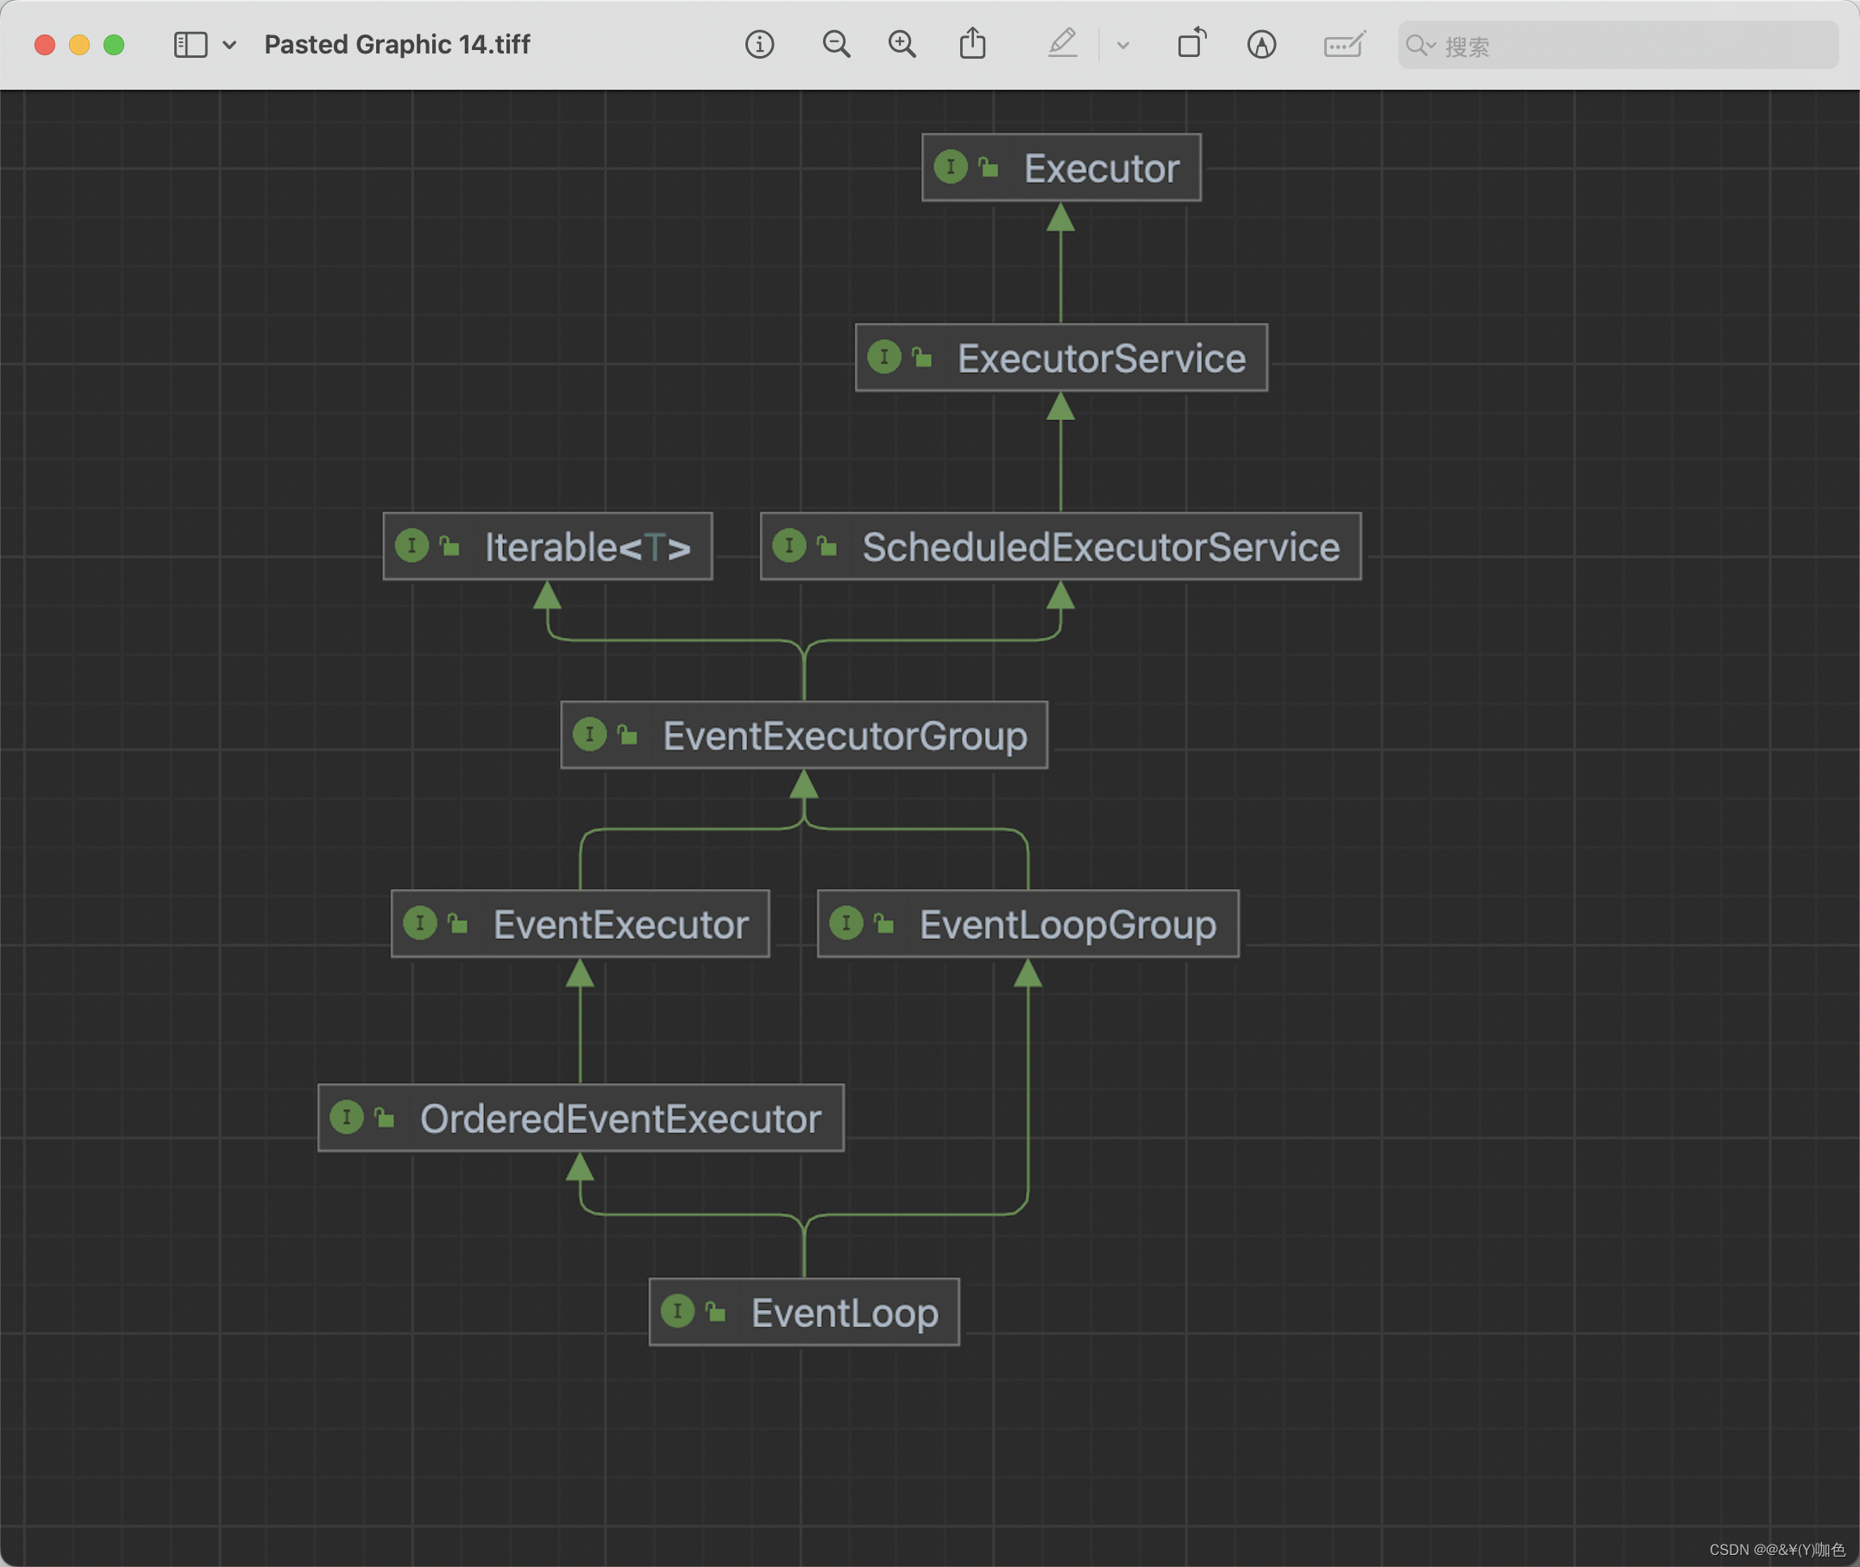This screenshot has height=1567, width=1860.
Task: Click the interface icon beside EventLoop
Action: coord(678,1312)
